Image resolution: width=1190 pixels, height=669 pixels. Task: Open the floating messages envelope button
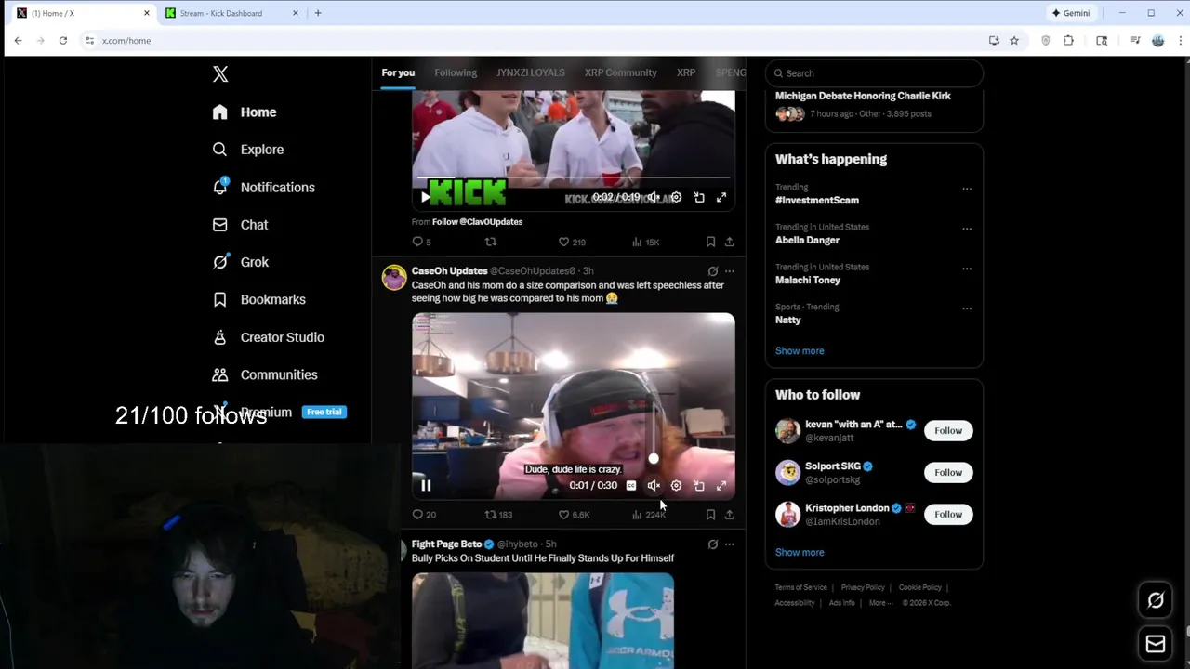coord(1156,644)
